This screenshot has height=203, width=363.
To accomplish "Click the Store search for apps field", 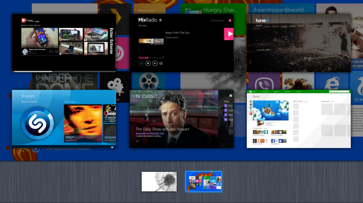I will click(x=339, y=91).
